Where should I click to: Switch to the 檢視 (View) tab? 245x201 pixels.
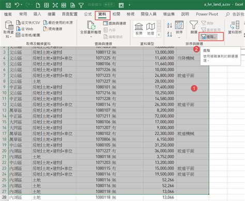click(130, 14)
